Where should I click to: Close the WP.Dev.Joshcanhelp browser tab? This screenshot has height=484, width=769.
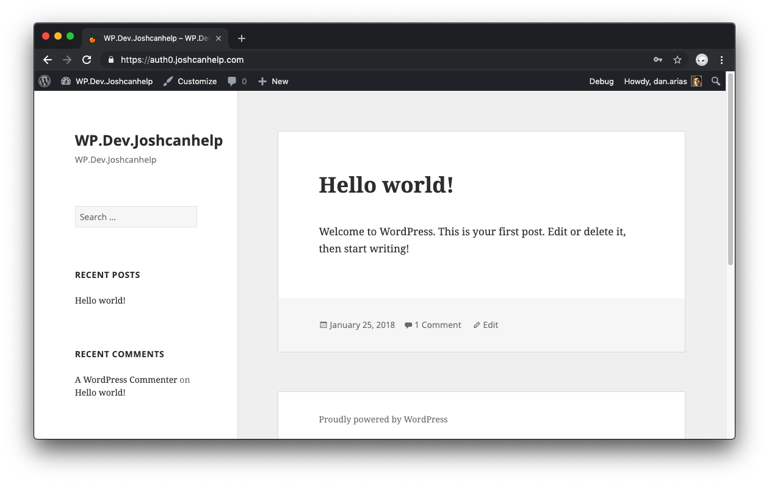[x=218, y=38]
